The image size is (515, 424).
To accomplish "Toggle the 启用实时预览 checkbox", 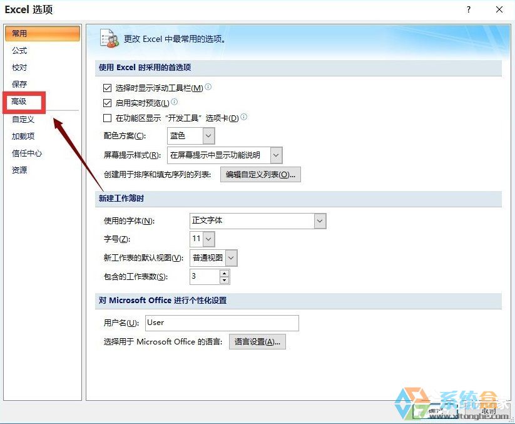I will (x=107, y=102).
